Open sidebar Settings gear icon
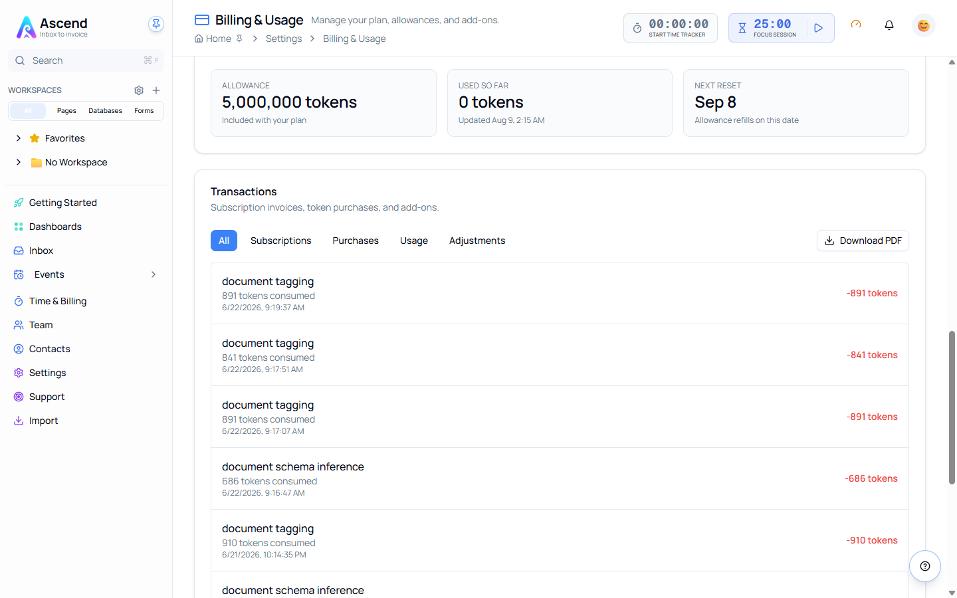957x598 pixels. (19, 373)
